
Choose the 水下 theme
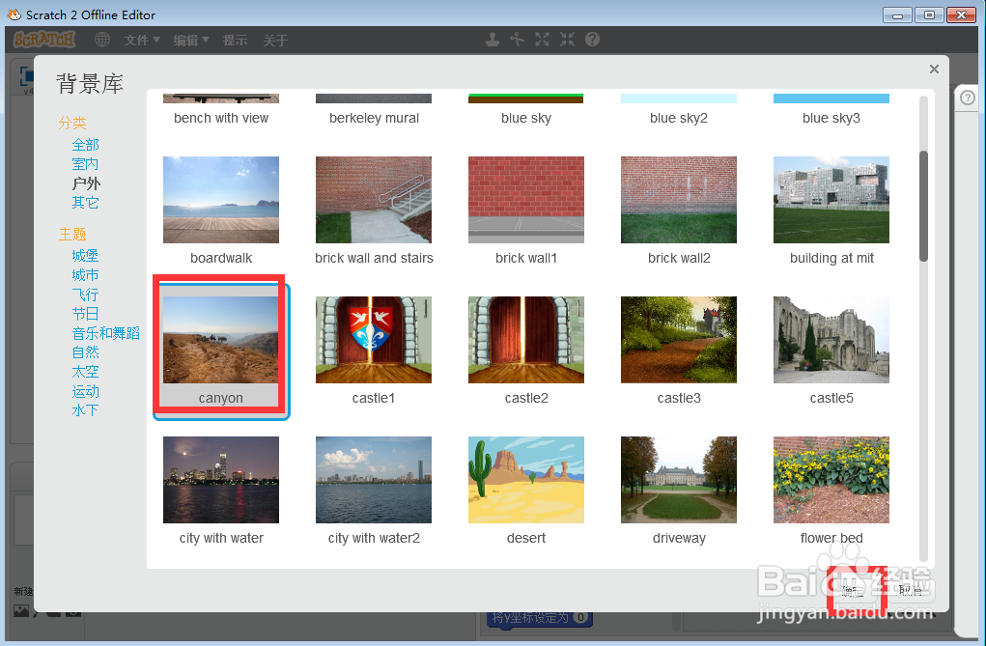click(86, 410)
